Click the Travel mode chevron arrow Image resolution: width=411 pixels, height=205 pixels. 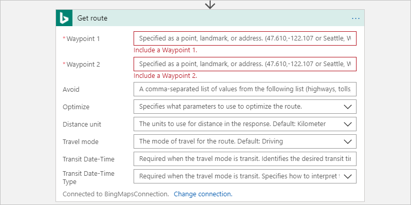point(348,141)
